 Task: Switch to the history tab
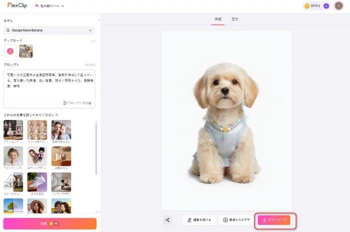click(235, 19)
